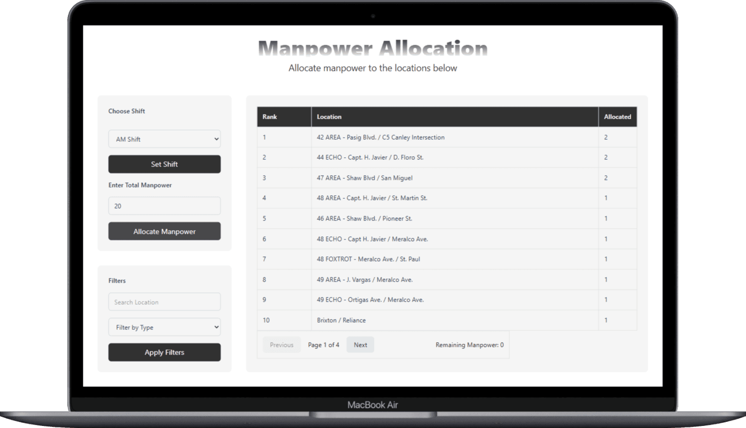Open the Choose Shift dropdown
Screen dimensions: 746x428
click(164, 139)
